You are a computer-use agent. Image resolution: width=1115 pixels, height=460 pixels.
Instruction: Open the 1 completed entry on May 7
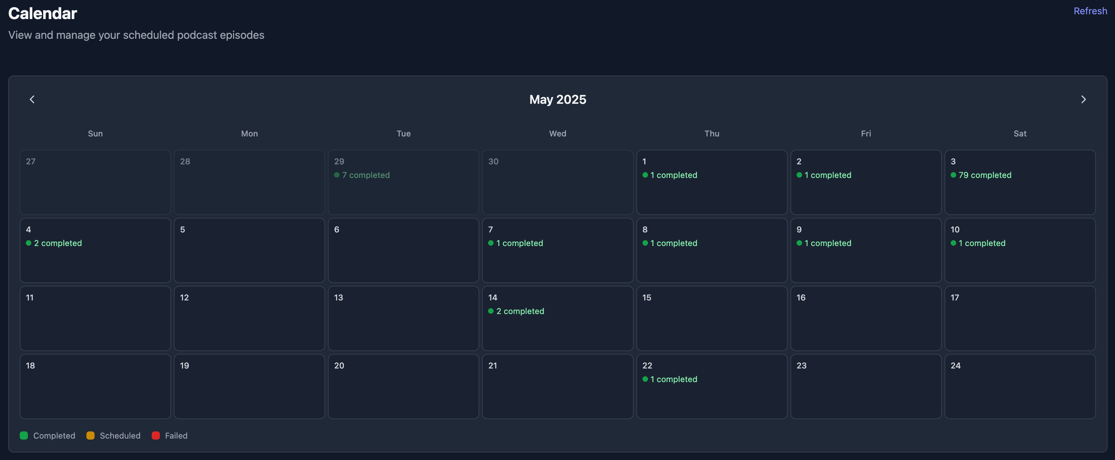click(519, 243)
